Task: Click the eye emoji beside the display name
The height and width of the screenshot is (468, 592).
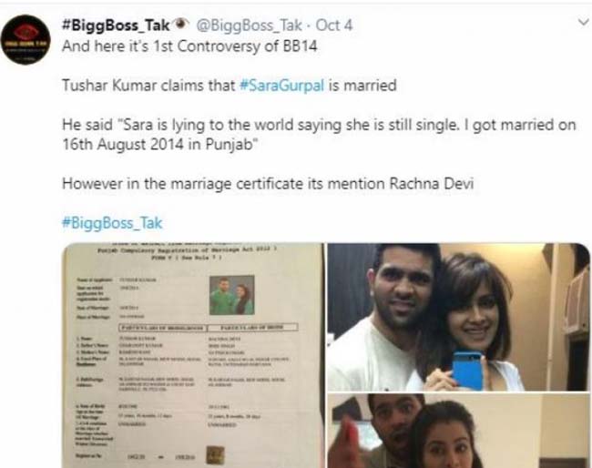Action: (181, 25)
